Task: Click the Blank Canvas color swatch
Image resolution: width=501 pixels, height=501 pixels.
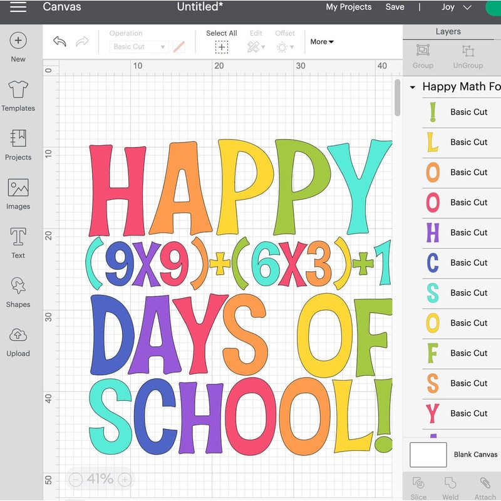Action: (428, 455)
